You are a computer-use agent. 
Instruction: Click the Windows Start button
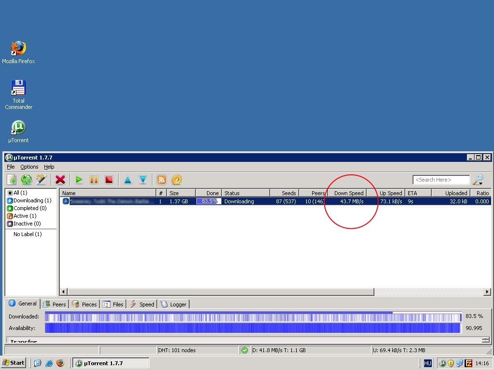coord(14,363)
